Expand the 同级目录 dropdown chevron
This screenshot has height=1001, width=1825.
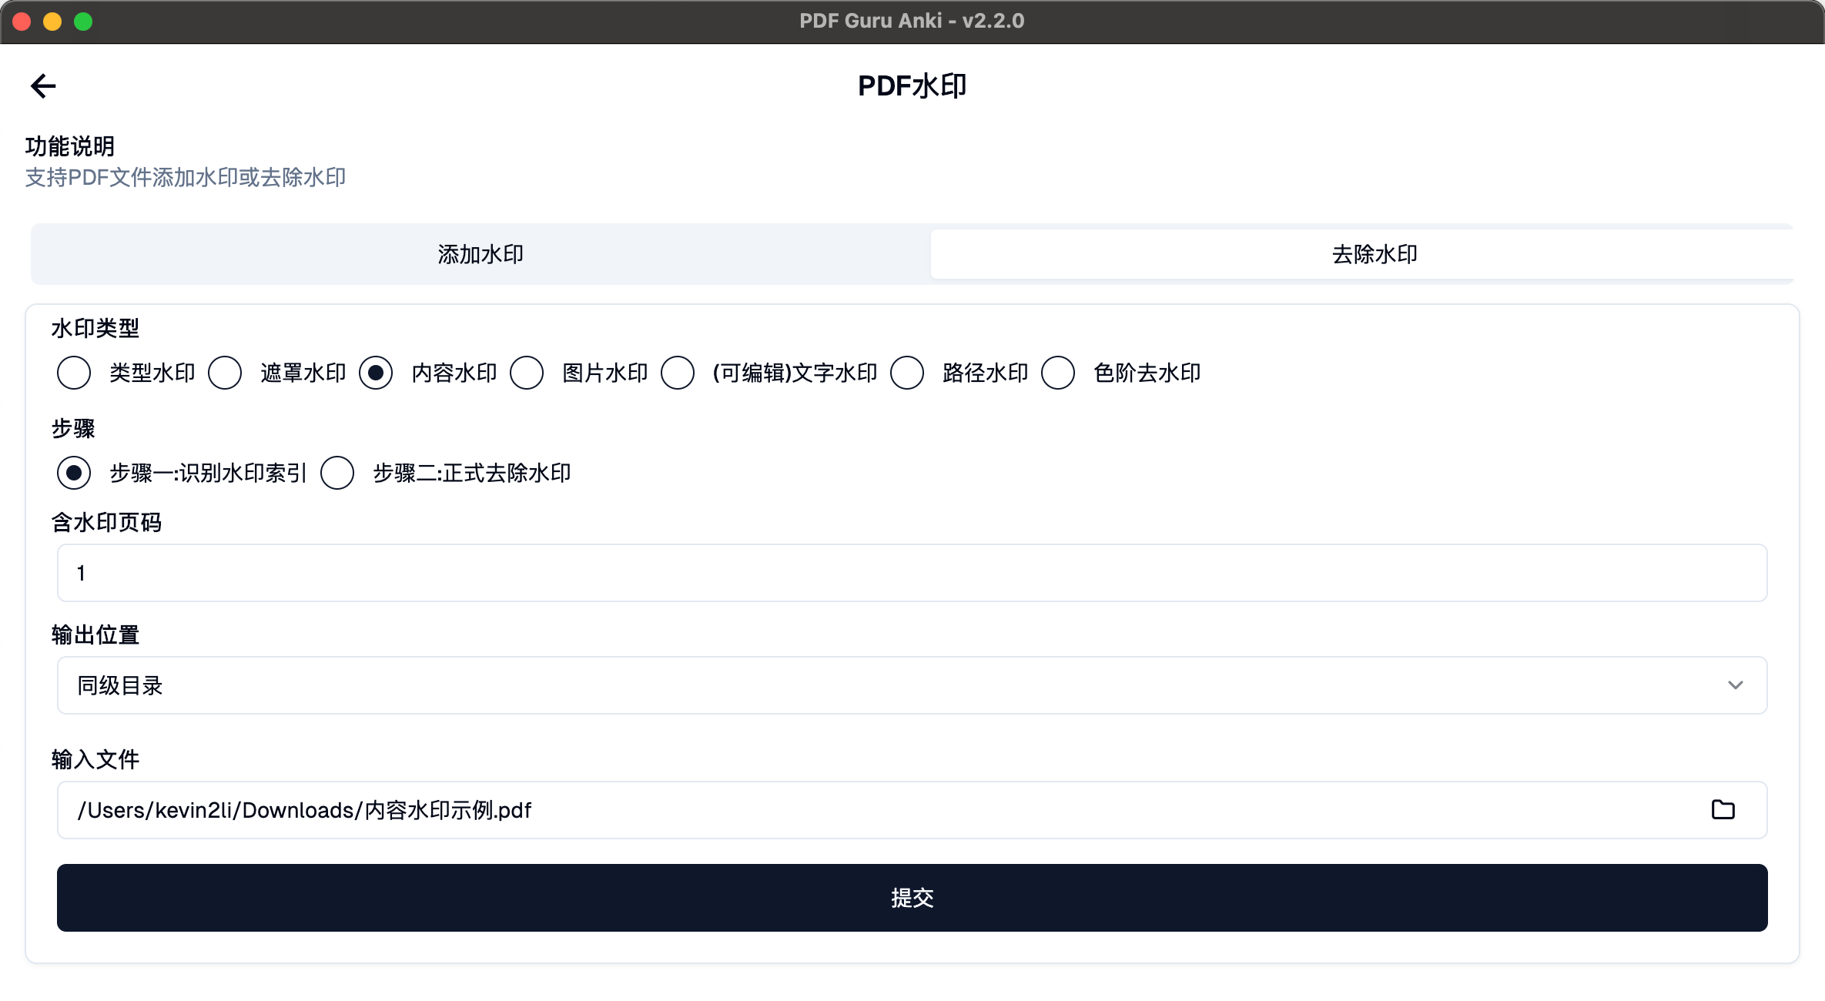click(x=1735, y=685)
